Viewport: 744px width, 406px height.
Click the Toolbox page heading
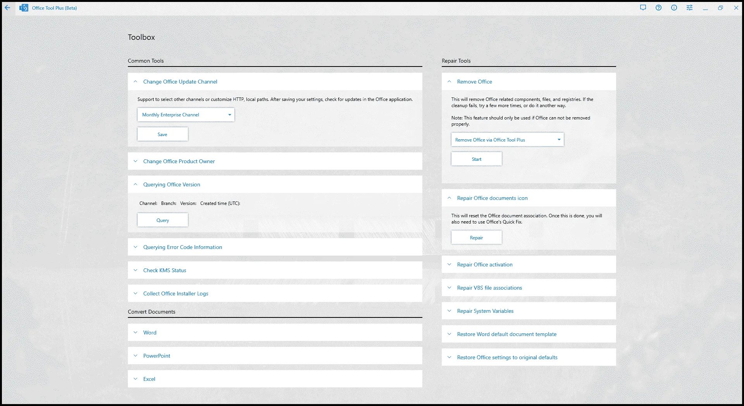tap(141, 37)
